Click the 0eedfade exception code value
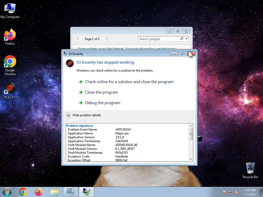 [x=122, y=156]
